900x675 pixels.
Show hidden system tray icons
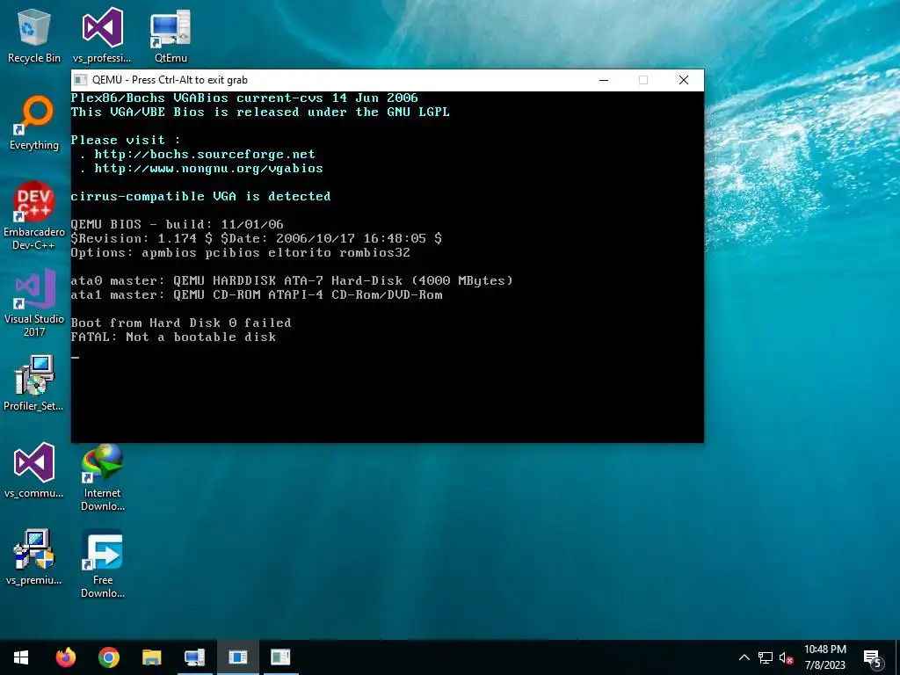(744, 657)
